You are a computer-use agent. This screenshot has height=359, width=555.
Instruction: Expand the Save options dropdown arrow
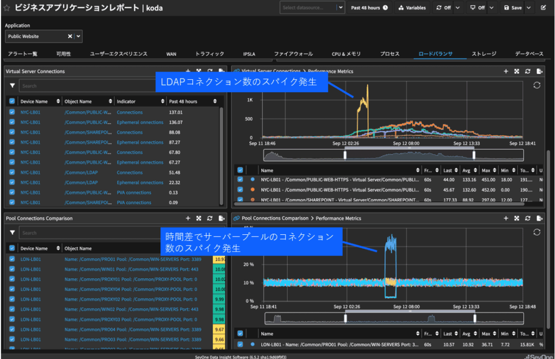(528, 8)
